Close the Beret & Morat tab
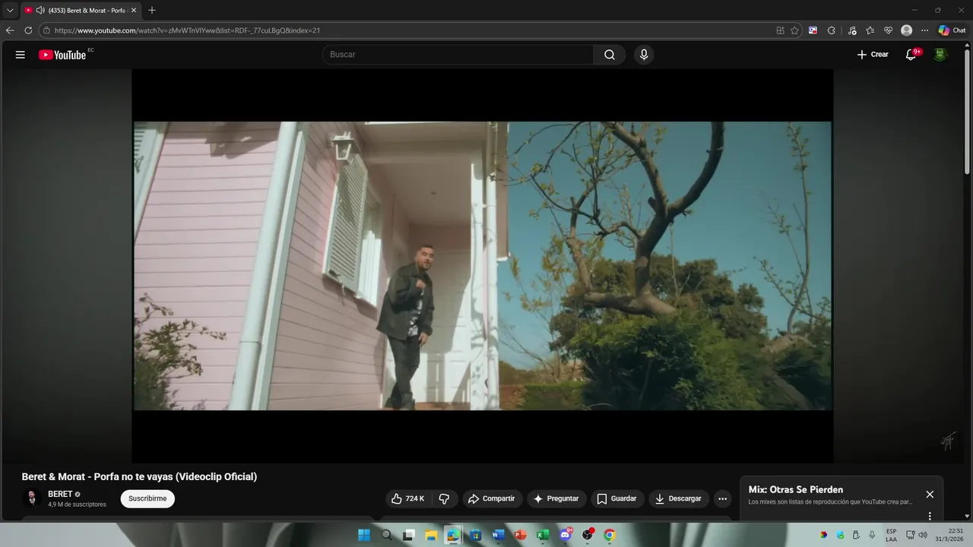This screenshot has width=973, height=547. coord(134,11)
